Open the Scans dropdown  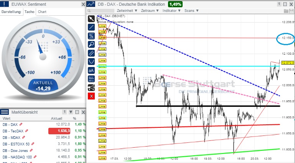191,11
